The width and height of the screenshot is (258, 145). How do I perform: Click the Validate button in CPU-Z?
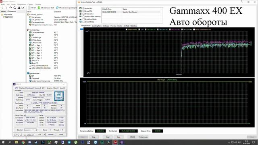[51, 135]
